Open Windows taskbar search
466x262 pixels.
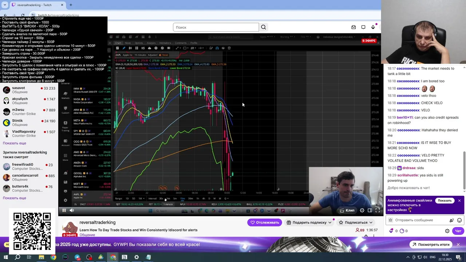17,257
